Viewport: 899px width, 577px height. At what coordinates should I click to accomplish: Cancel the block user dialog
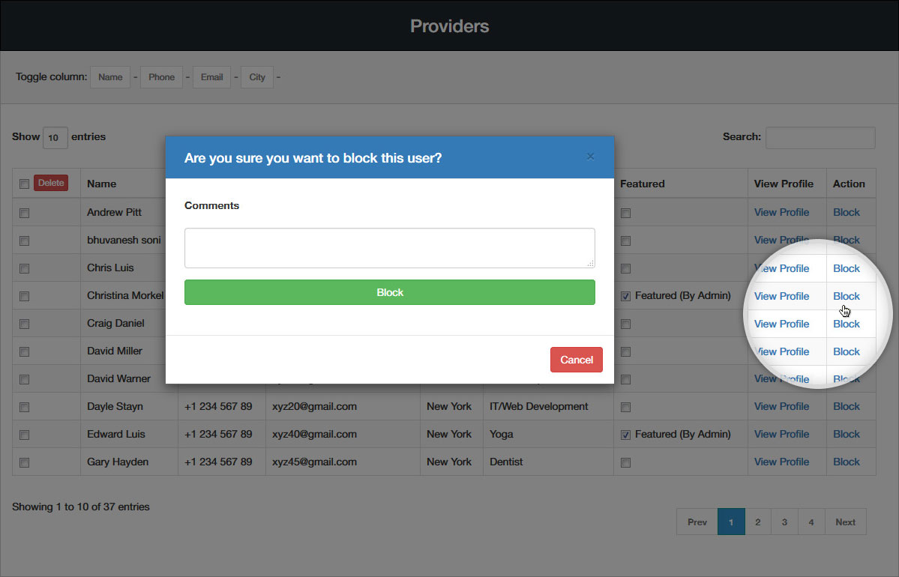point(576,360)
